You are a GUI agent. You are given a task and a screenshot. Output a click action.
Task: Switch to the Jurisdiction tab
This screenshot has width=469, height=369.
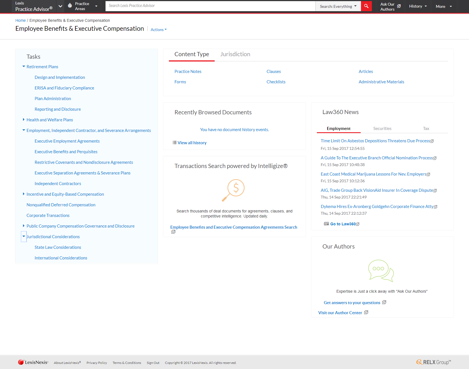[235, 54]
